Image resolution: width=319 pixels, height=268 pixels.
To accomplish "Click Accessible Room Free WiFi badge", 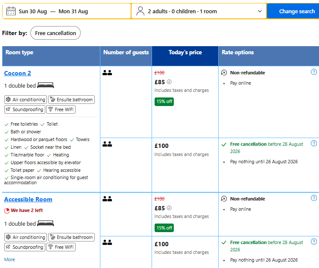I will click(61, 247).
